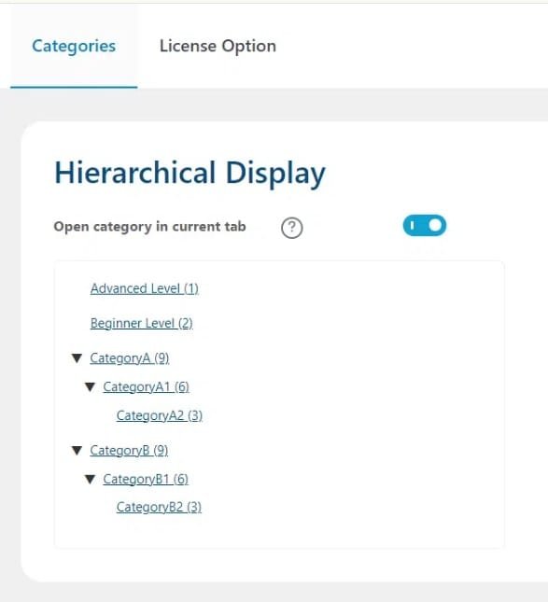The width and height of the screenshot is (548, 602).
Task: Open the CategoryA2 (3) link
Action: coord(160,415)
